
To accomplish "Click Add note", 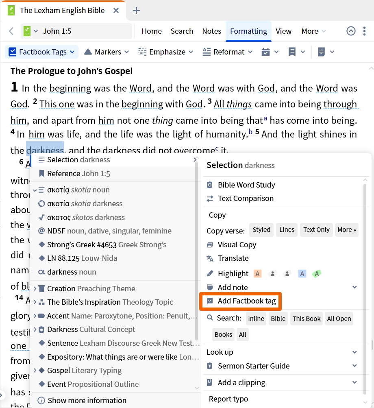I will tap(233, 287).
